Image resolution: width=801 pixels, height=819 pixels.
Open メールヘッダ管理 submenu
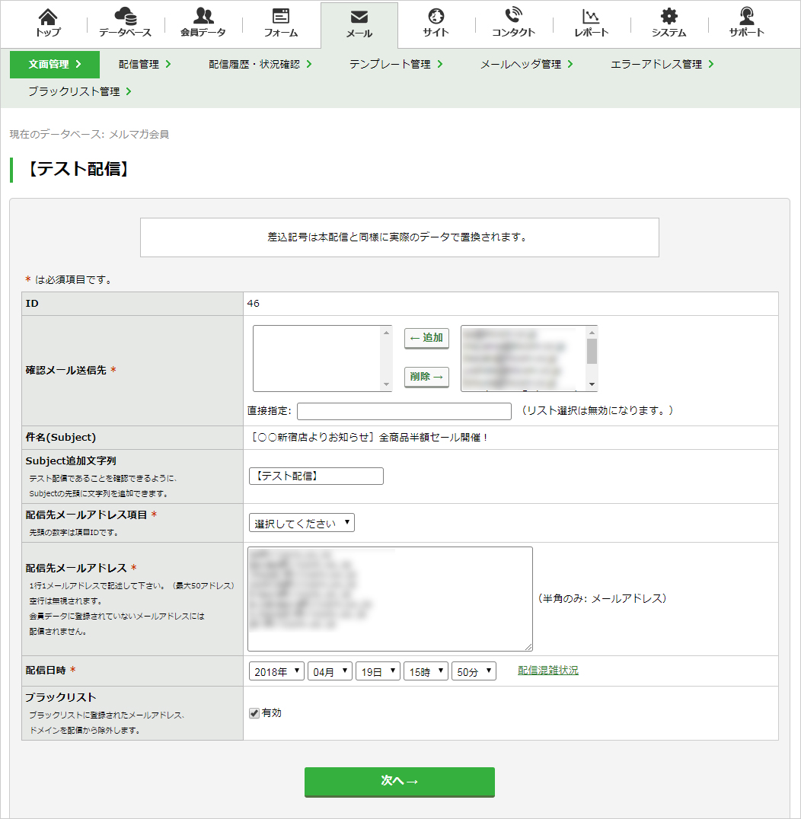(527, 64)
